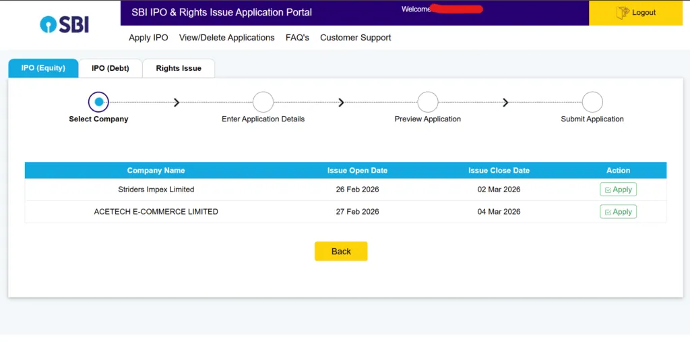Click the 02 Mar 2026 close date

(x=499, y=190)
